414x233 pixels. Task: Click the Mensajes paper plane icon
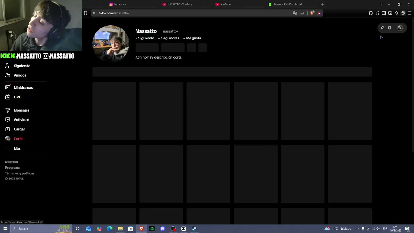point(8,110)
